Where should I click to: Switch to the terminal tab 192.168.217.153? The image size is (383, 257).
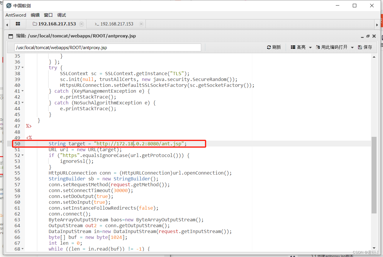coord(116,24)
